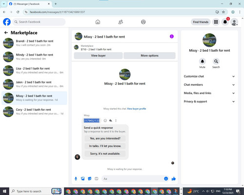Go to Home feed icon
The image size is (244, 195).
98,22
